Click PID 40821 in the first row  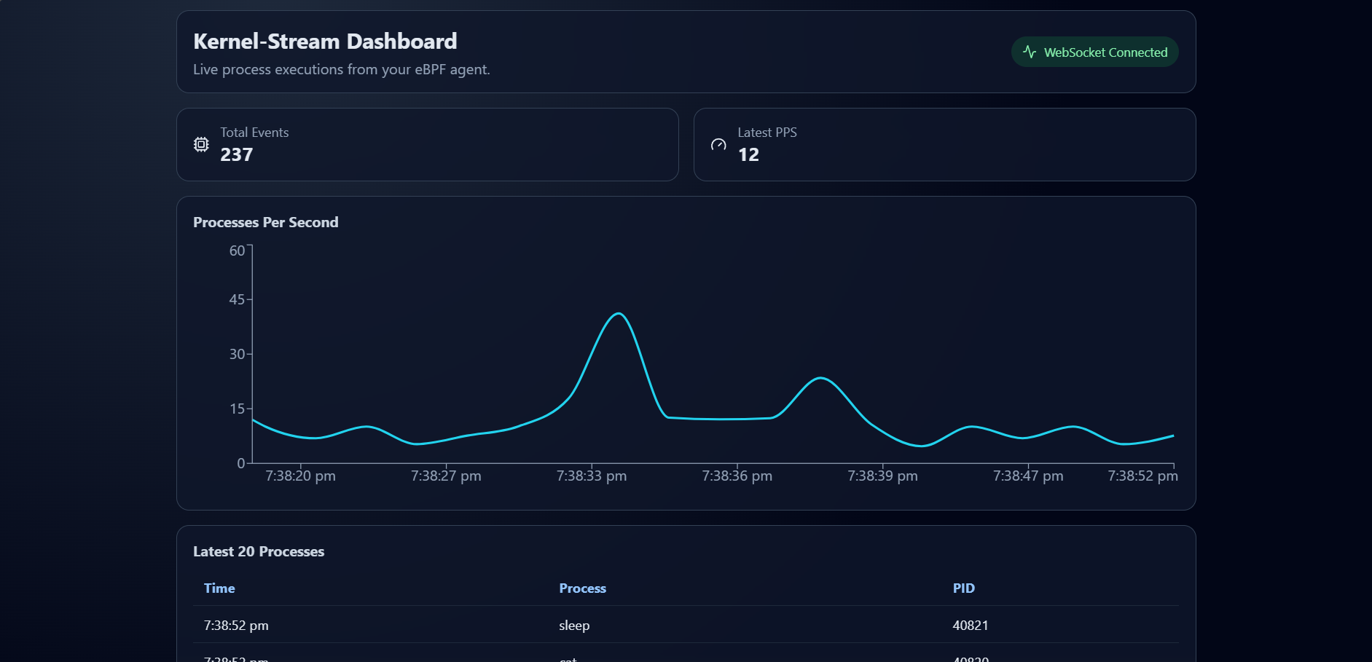pos(970,626)
